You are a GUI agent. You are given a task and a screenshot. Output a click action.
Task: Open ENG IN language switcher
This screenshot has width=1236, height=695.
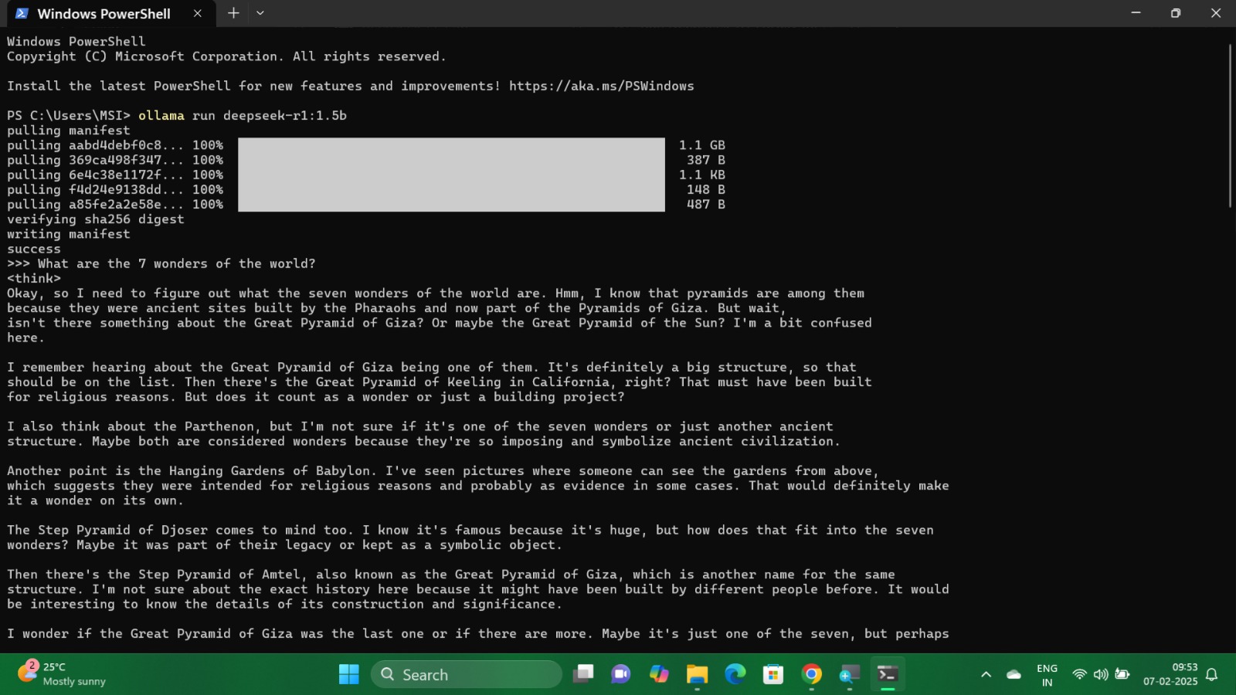(1047, 674)
